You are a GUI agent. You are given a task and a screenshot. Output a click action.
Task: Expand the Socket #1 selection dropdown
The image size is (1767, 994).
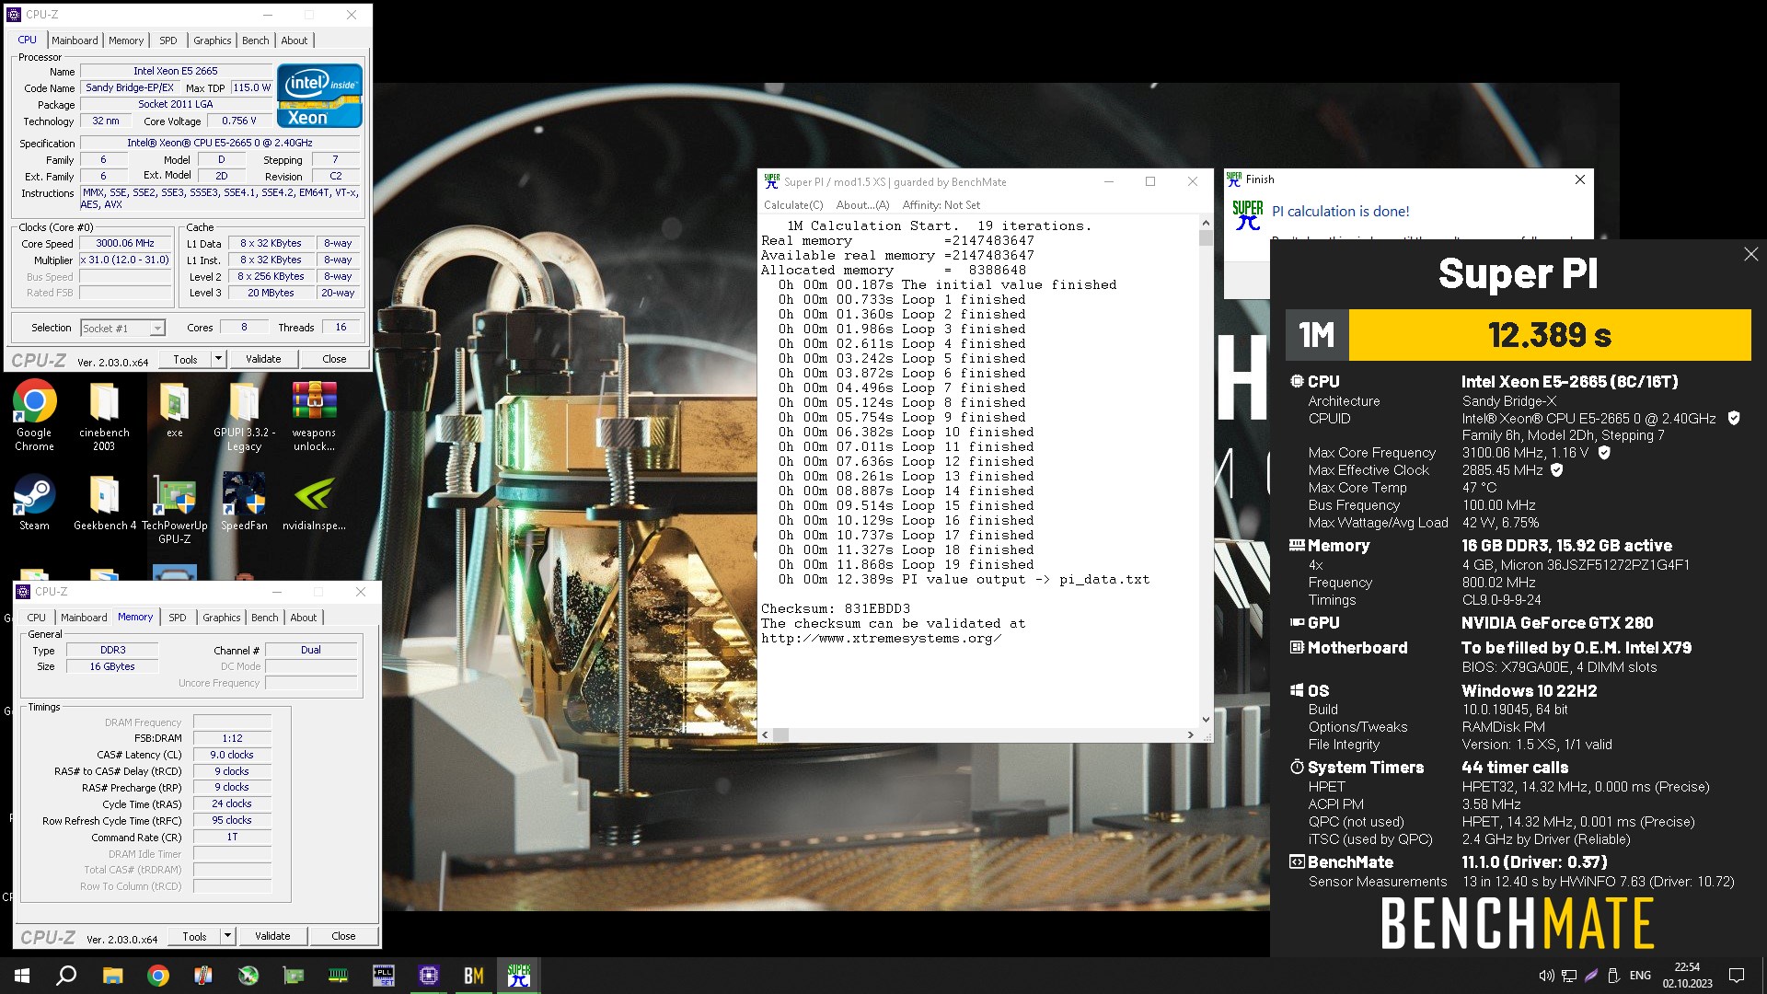(x=157, y=329)
